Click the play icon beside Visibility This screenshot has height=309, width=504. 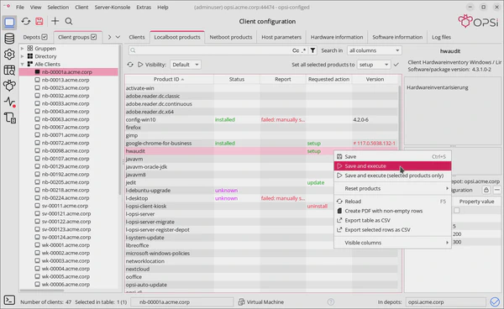coord(140,65)
